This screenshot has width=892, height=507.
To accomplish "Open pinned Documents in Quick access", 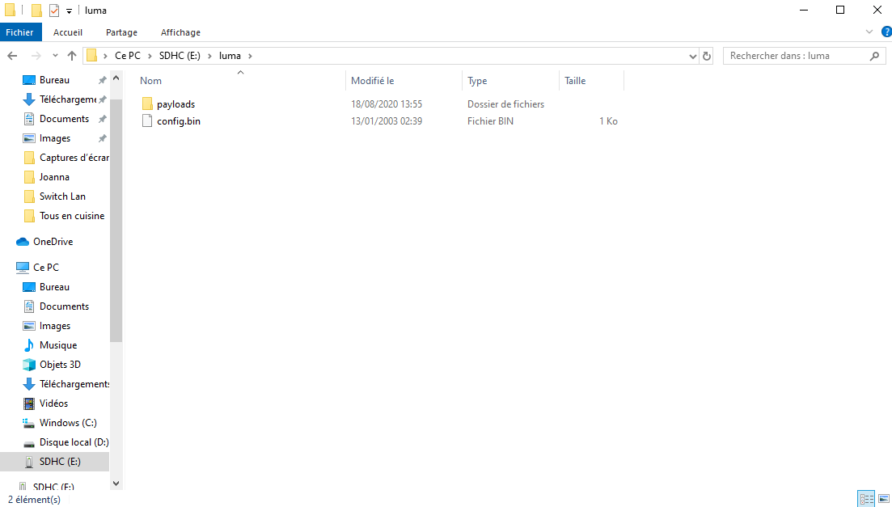I will (x=64, y=119).
